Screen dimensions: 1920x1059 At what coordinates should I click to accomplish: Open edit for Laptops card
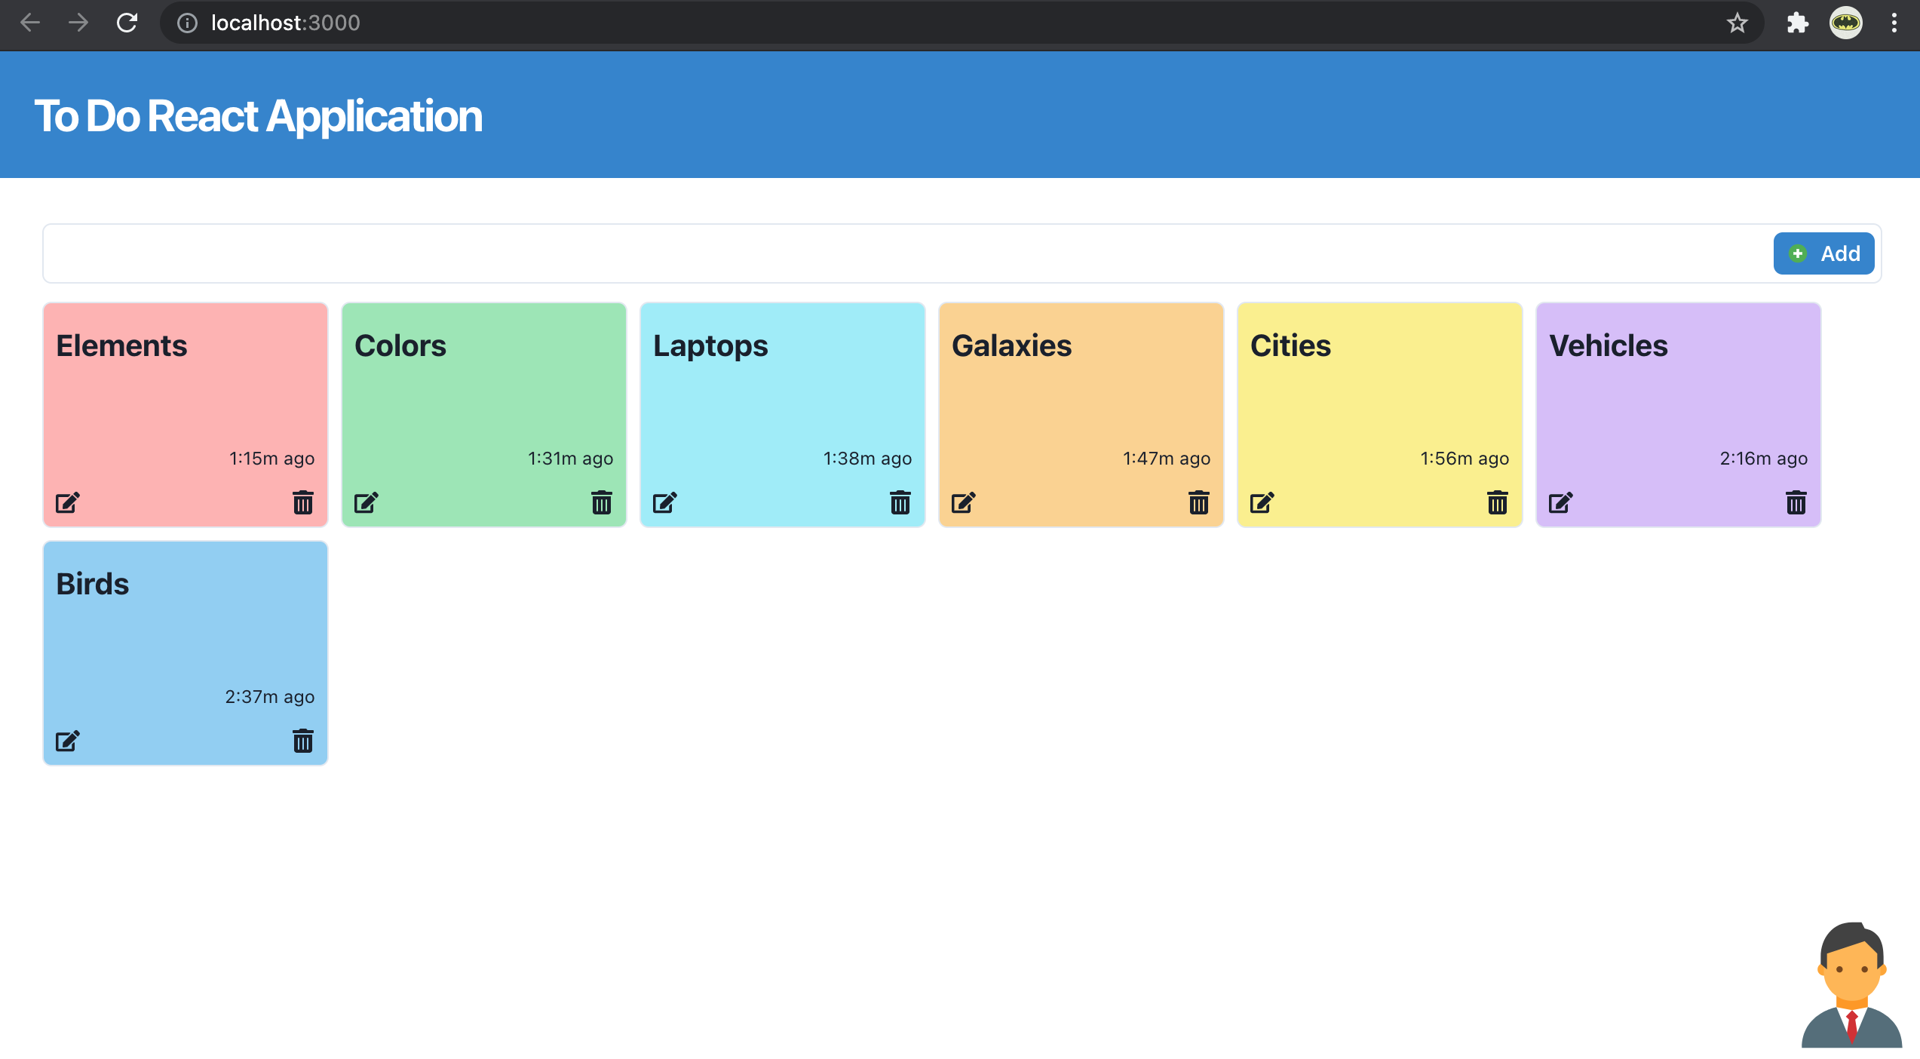click(664, 502)
